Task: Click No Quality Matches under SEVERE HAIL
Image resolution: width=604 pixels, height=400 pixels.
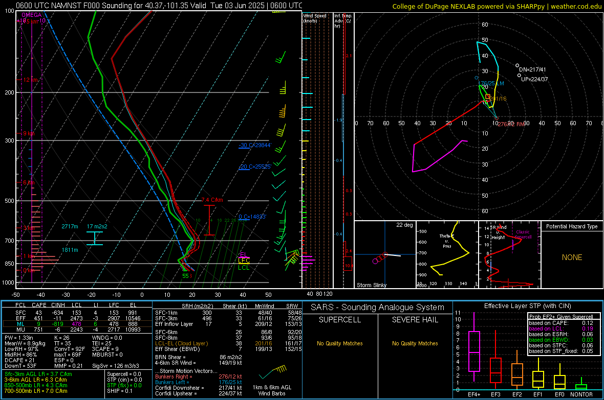Action: [x=415, y=343]
